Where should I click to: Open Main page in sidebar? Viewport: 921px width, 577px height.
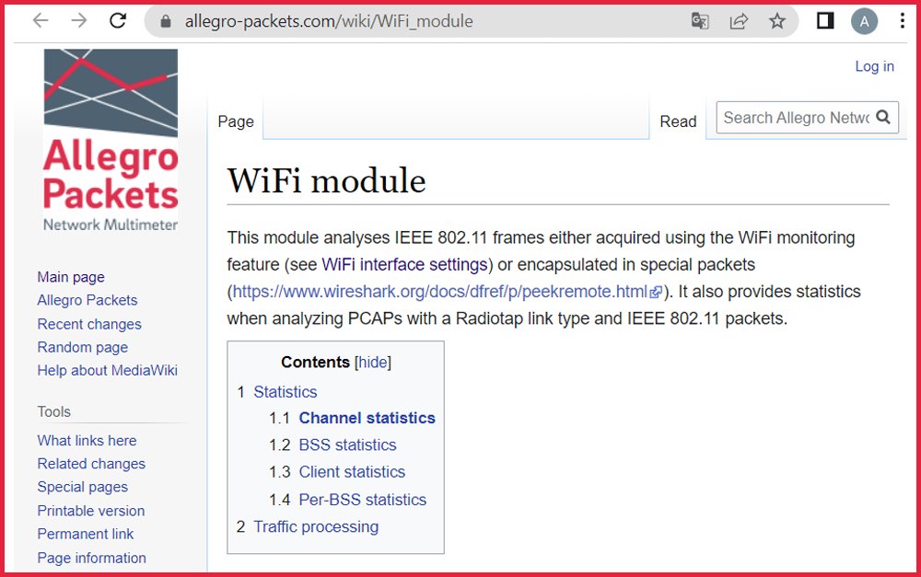pos(71,277)
